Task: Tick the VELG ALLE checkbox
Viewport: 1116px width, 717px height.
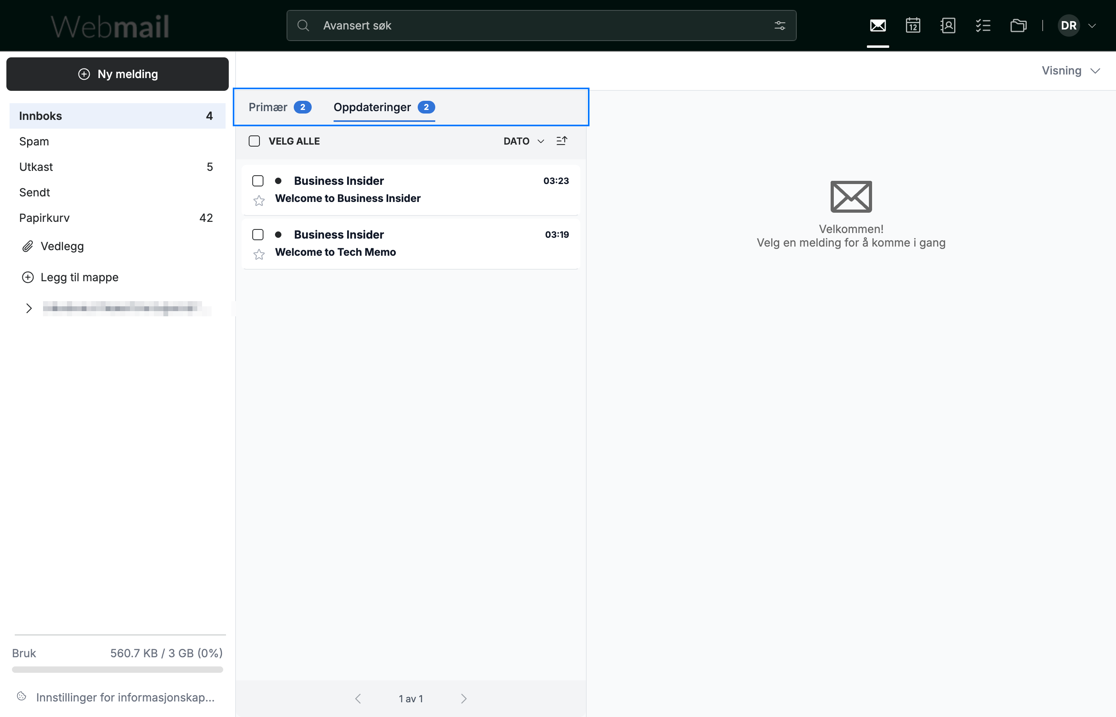Action: pyautogui.click(x=254, y=141)
